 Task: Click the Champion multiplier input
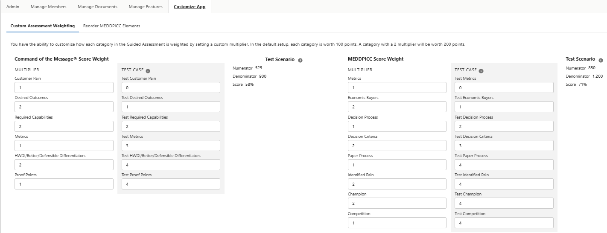point(397,203)
